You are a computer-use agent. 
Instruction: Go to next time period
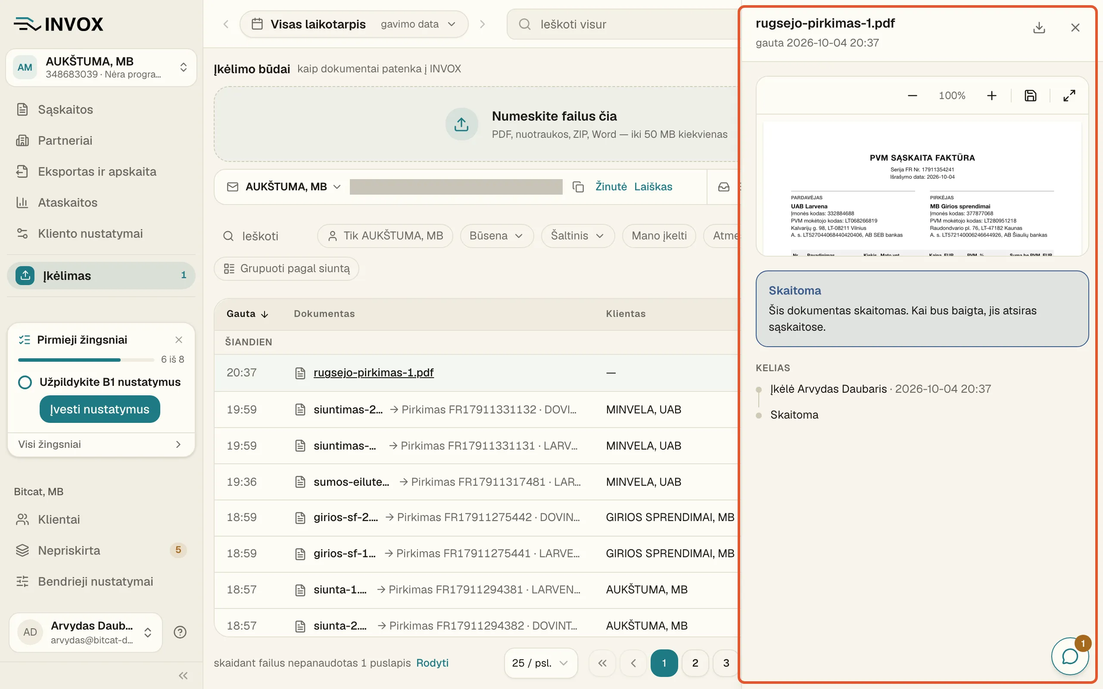pyautogui.click(x=482, y=24)
